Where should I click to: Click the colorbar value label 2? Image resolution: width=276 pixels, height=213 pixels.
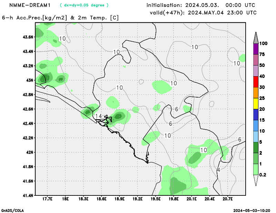[x=261, y=153]
